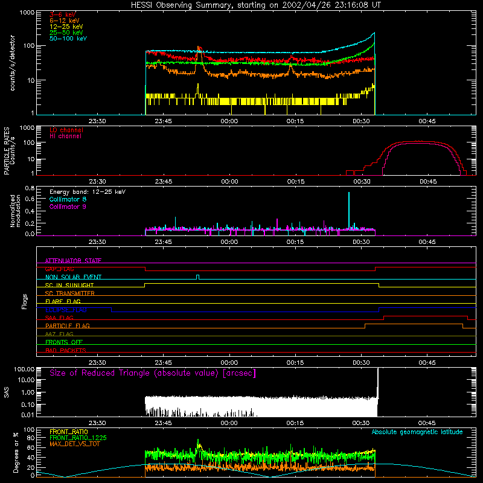Click 00:00 under the counts/s/detector plot
Screen dimensions: 483x483
point(229,121)
